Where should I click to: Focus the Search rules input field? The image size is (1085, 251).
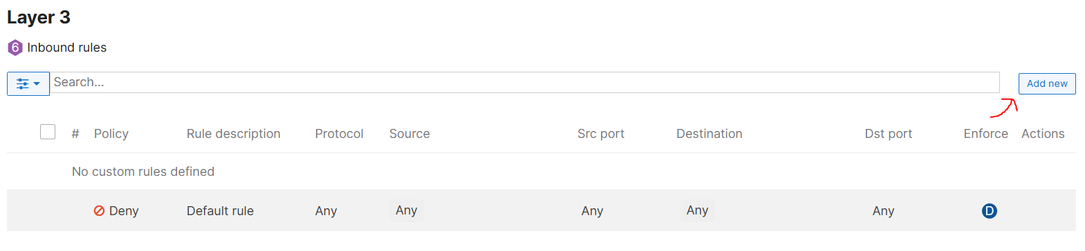[525, 82]
